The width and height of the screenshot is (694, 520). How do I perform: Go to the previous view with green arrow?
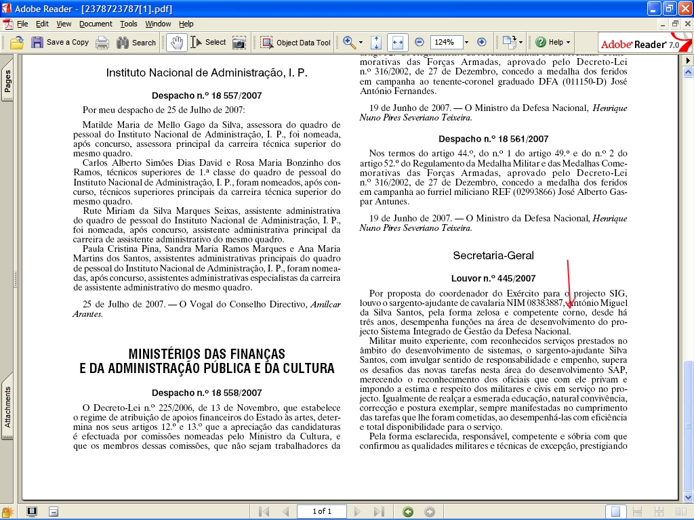tap(408, 512)
